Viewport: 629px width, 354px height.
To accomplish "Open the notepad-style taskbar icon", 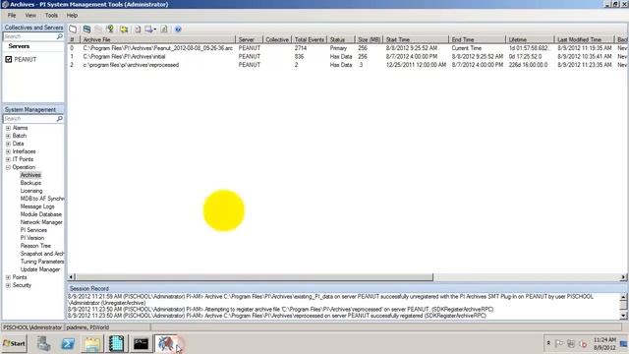I will [116, 344].
